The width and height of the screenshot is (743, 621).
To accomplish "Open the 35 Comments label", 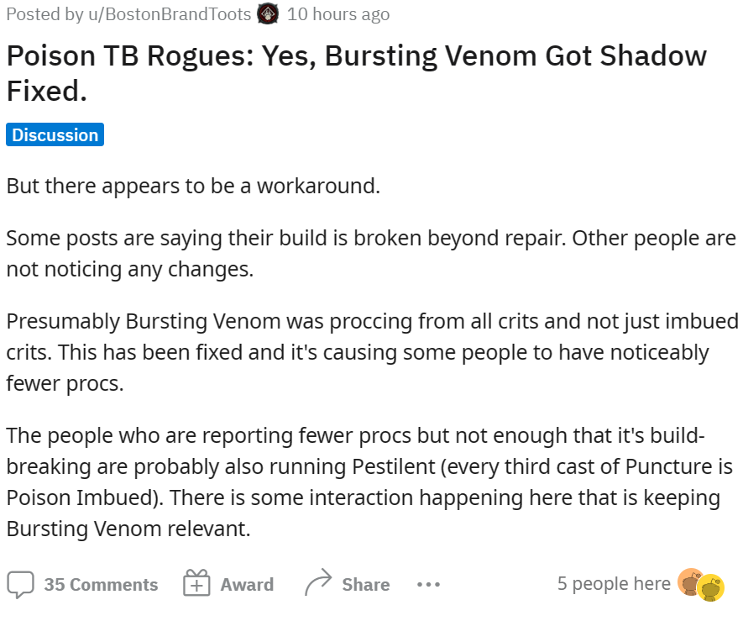I will coord(101,584).
